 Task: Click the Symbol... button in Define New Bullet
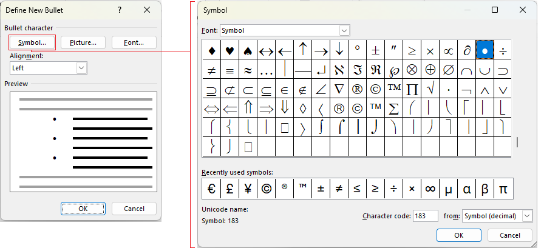coord(32,42)
